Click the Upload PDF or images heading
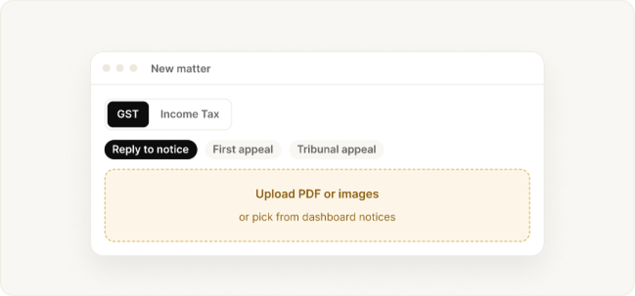635x296 pixels. (317, 194)
